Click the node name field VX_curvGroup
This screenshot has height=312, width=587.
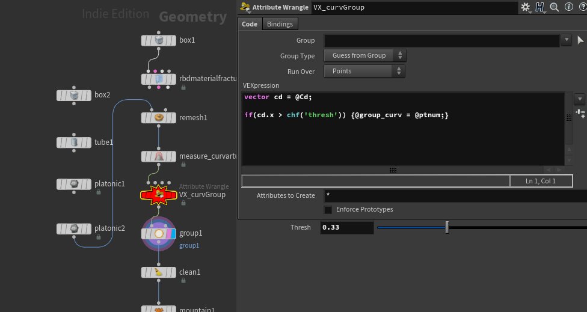coord(415,7)
